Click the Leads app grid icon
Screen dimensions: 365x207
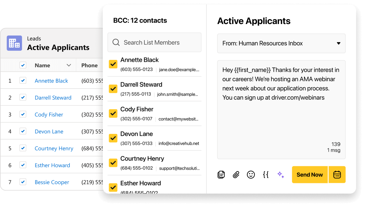click(x=14, y=43)
